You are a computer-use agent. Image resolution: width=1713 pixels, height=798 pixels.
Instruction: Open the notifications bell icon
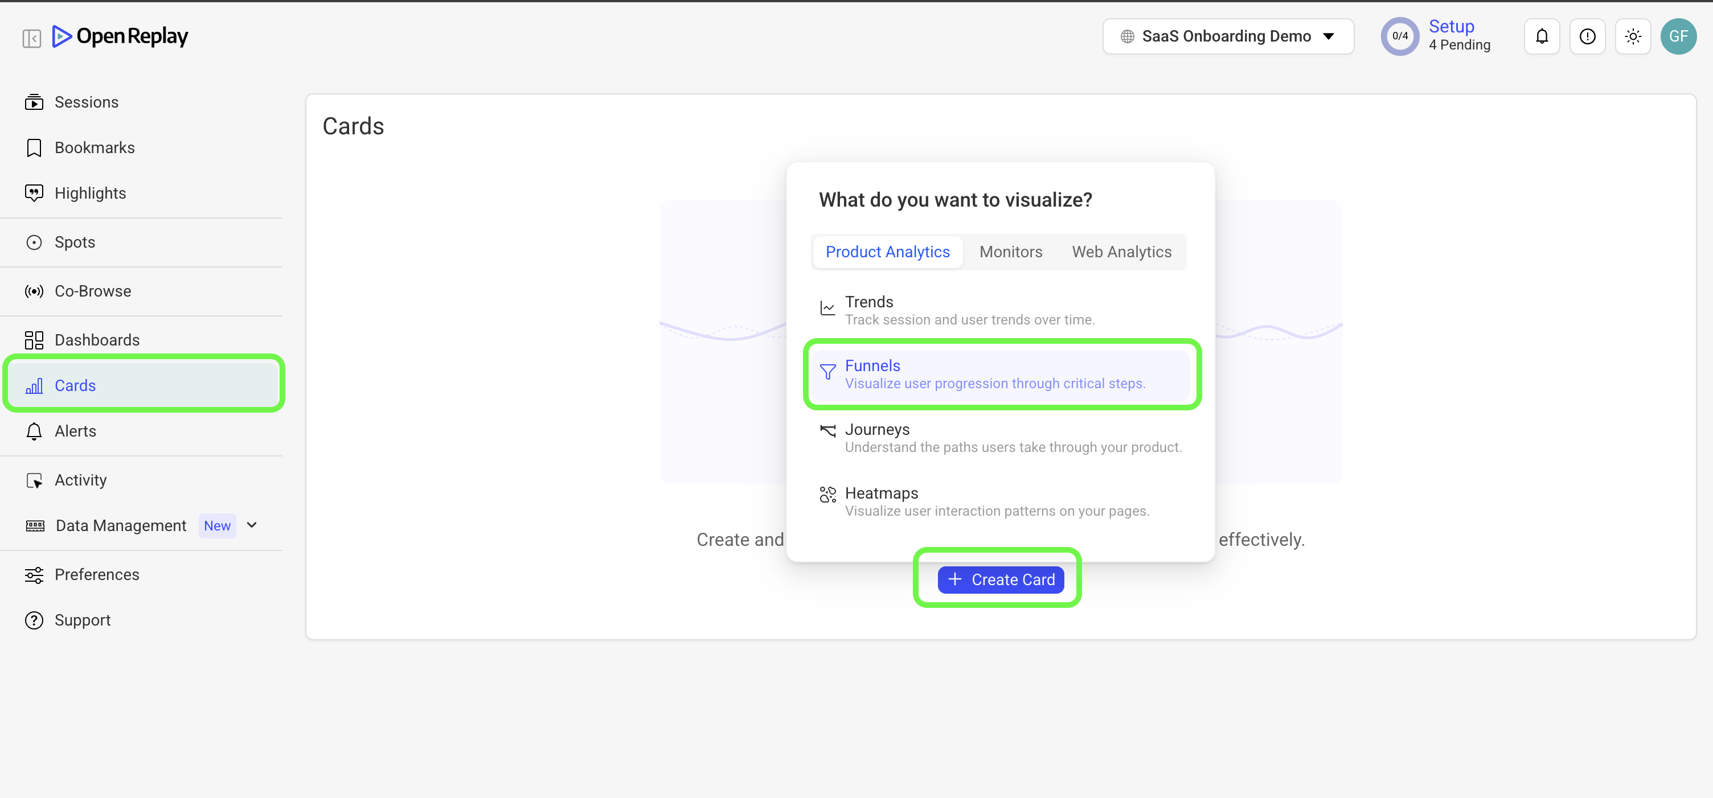pyautogui.click(x=1542, y=36)
